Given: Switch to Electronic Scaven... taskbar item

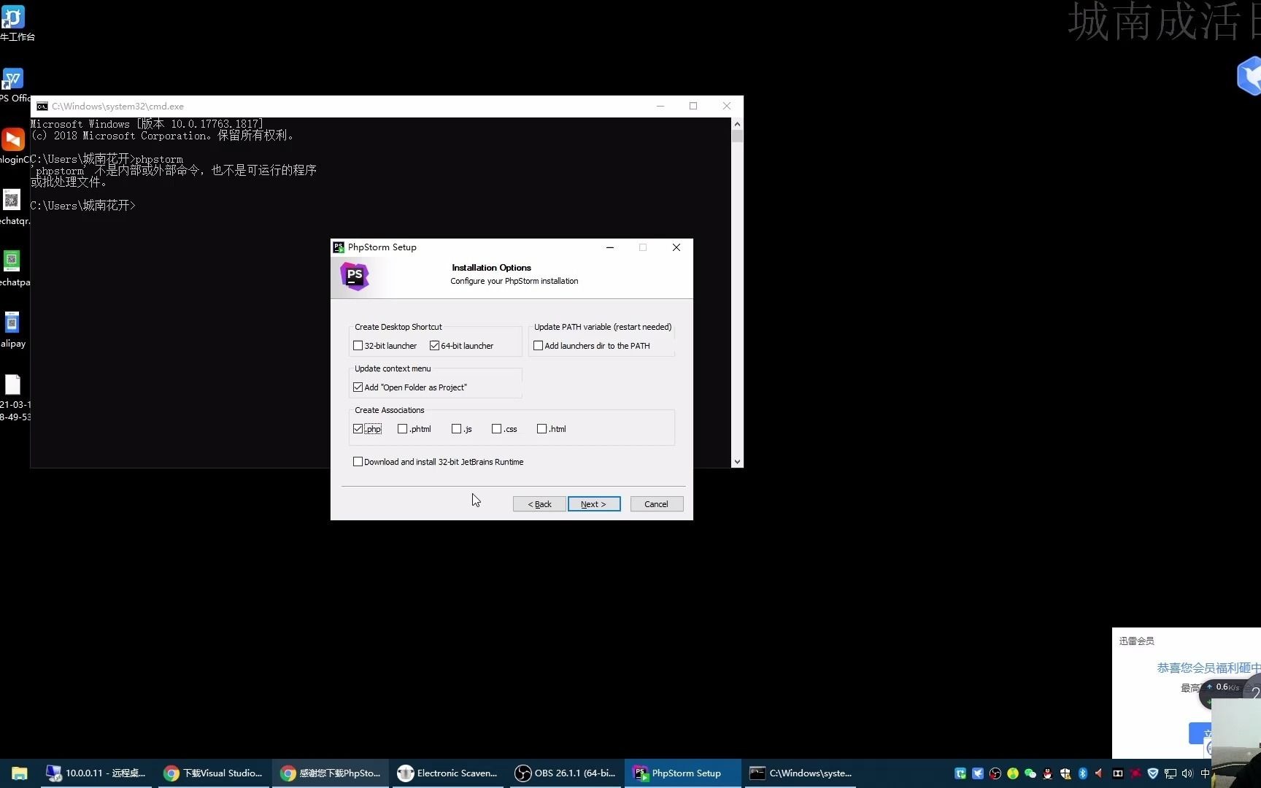Looking at the screenshot, I should [448, 773].
